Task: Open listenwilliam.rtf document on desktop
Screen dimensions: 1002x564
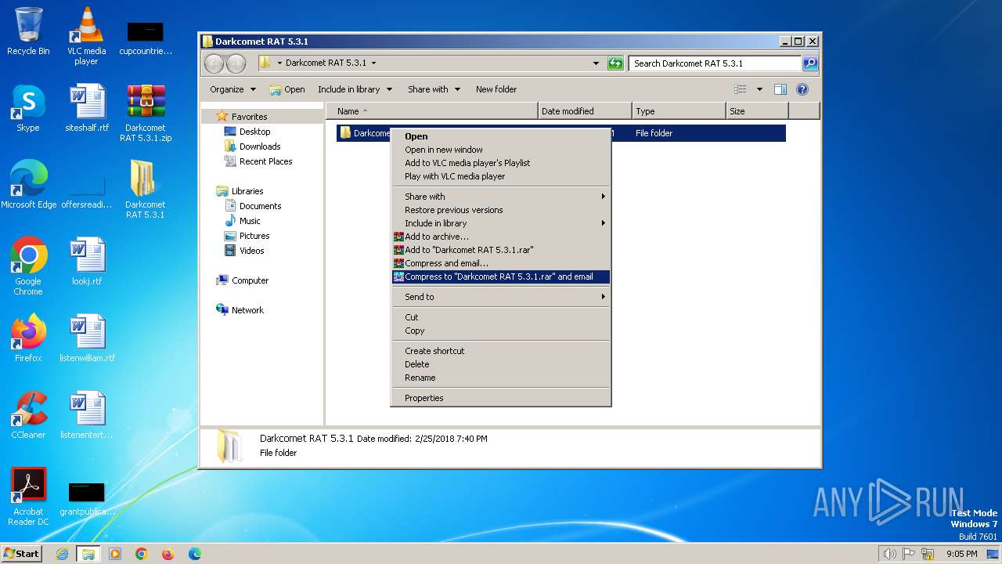Action: tap(87, 338)
